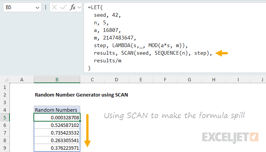266x152 pixels.
Task: Select cell with 0.735423532
Action: tap(57, 133)
